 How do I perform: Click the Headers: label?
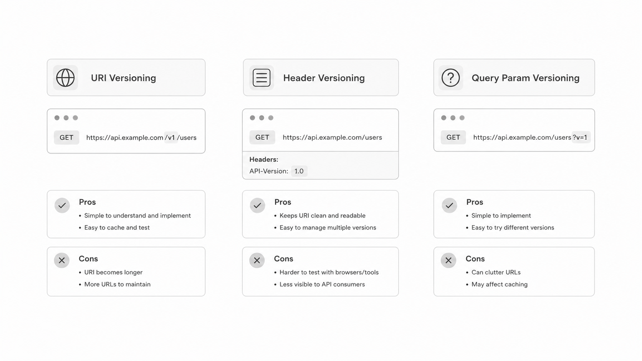[x=264, y=159]
